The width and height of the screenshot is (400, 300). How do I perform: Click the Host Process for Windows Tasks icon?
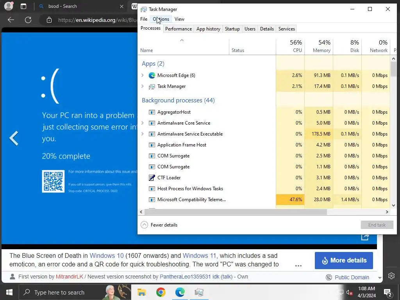pyautogui.click(x=152, y=189)
